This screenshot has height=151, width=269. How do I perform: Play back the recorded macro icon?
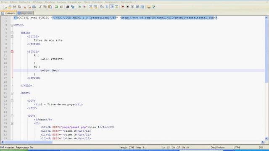(x=132, y=7)
